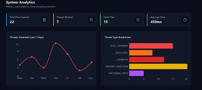
Task: Click the 'Sat' x-axis label
Action: click(x=80, y=78)
